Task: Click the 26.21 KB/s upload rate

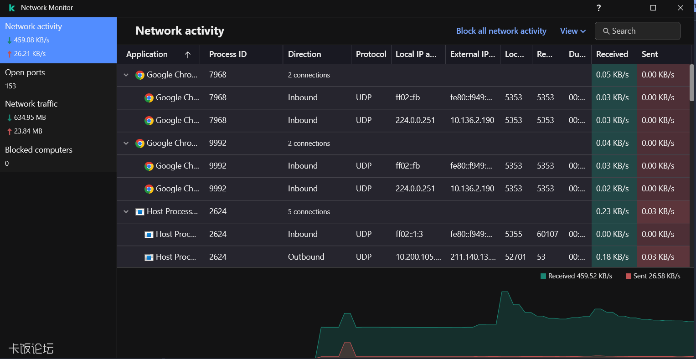Action: point(30,54)
